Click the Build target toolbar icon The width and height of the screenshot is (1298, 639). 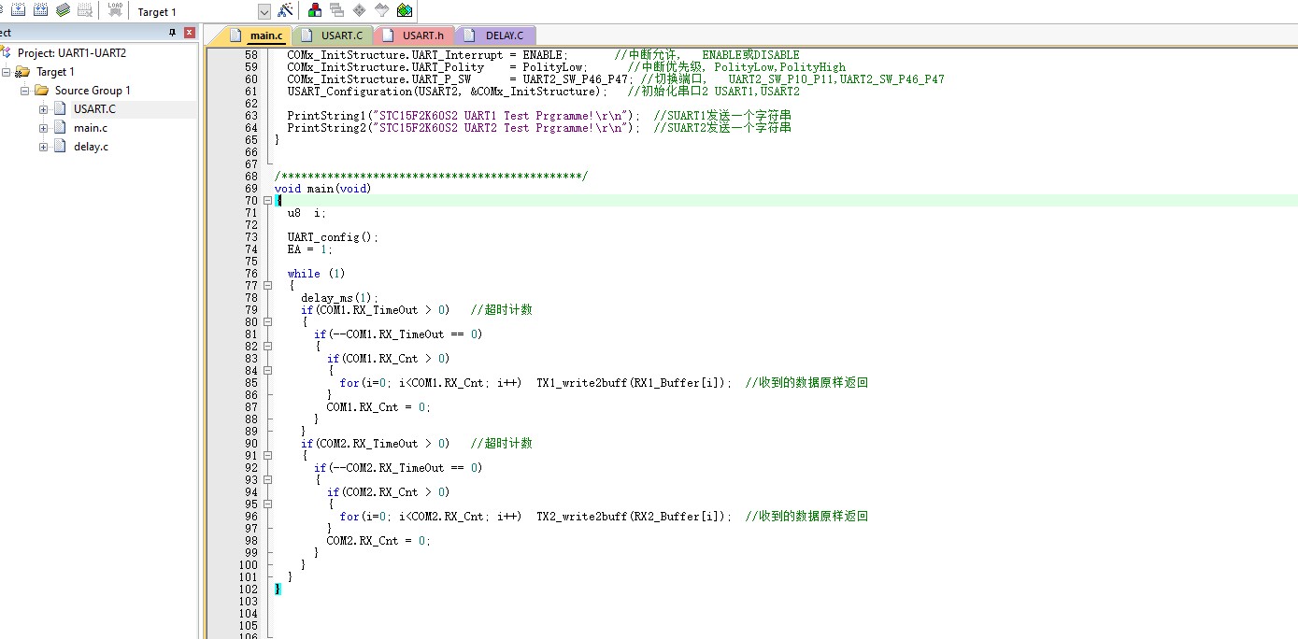pyautogui.click(x=18, y=9)
